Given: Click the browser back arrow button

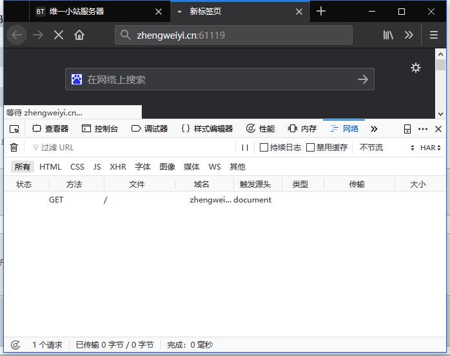Looking at the screenshot, I should [17, 35].
